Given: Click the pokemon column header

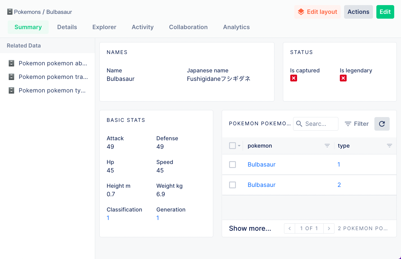Looking at the screenshot, I should click(260, 146).
